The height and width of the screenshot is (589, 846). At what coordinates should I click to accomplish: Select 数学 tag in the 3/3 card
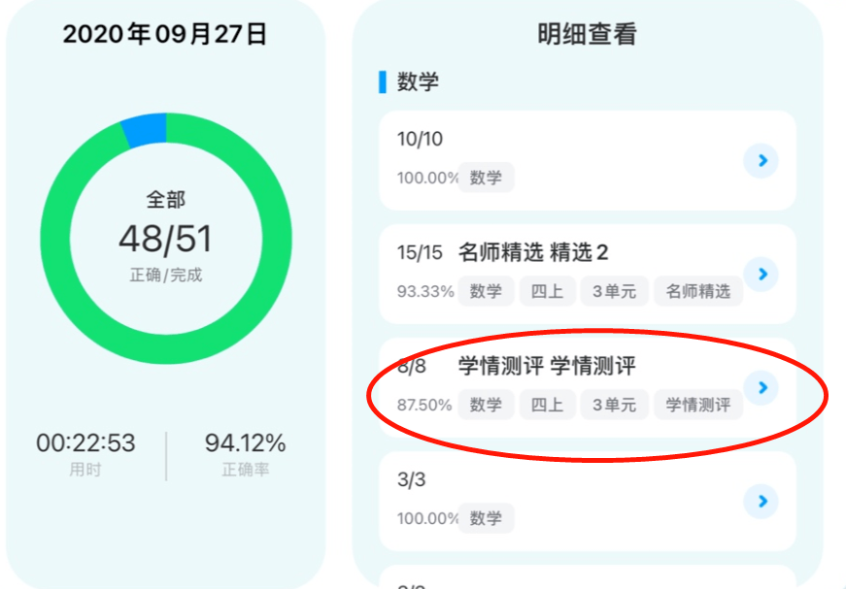pos(486,518)
